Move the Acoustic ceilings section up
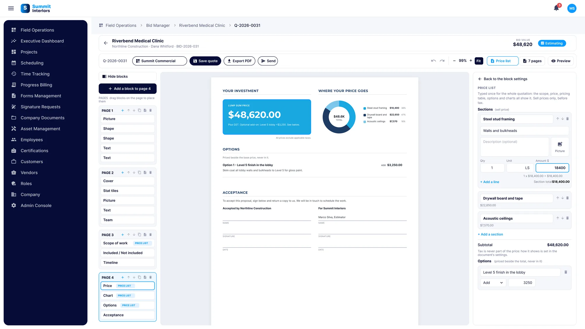585x329 pixels. 558,218
